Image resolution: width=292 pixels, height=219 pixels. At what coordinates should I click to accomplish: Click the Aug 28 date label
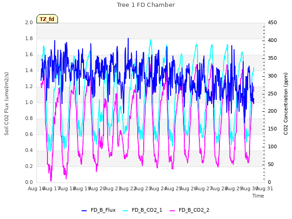(x=219, y=189)
